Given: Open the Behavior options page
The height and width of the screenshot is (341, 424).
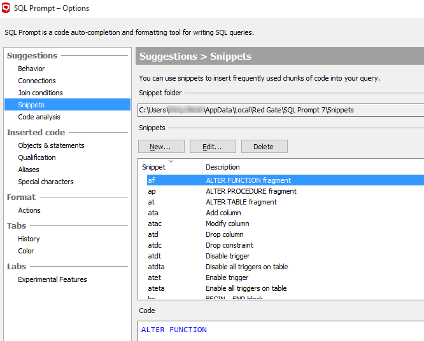Looking at the screenshot, I should [31, 69].
